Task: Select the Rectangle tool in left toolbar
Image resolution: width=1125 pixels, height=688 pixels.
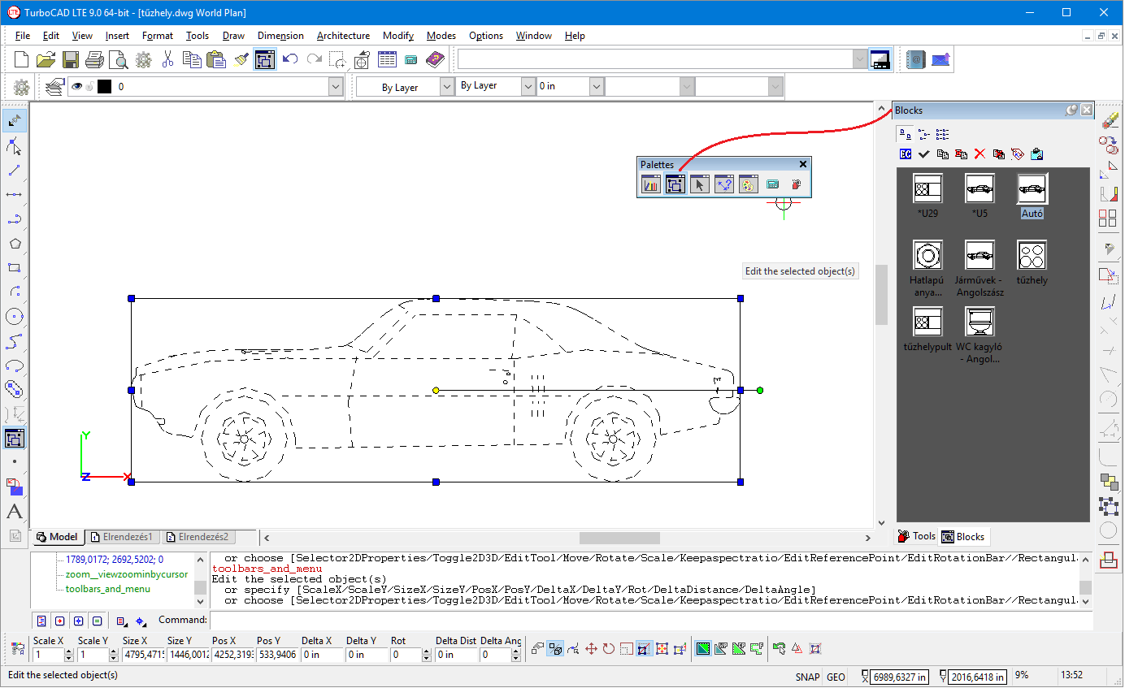Action: coord(15,268)
